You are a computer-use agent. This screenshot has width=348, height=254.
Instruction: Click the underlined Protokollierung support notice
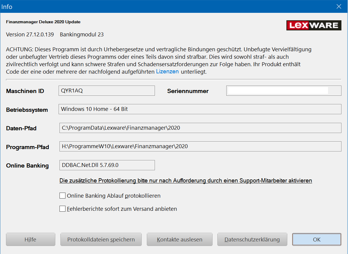tap(186, 181)
